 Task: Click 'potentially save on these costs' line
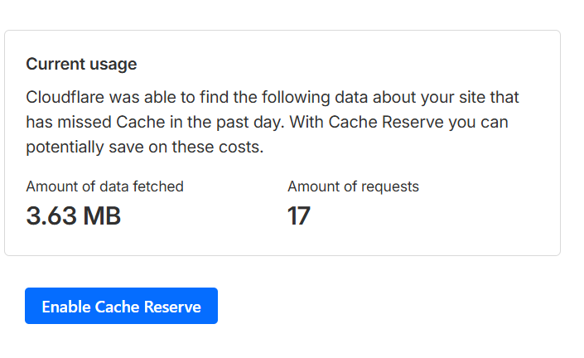click(x=144, y=148)
